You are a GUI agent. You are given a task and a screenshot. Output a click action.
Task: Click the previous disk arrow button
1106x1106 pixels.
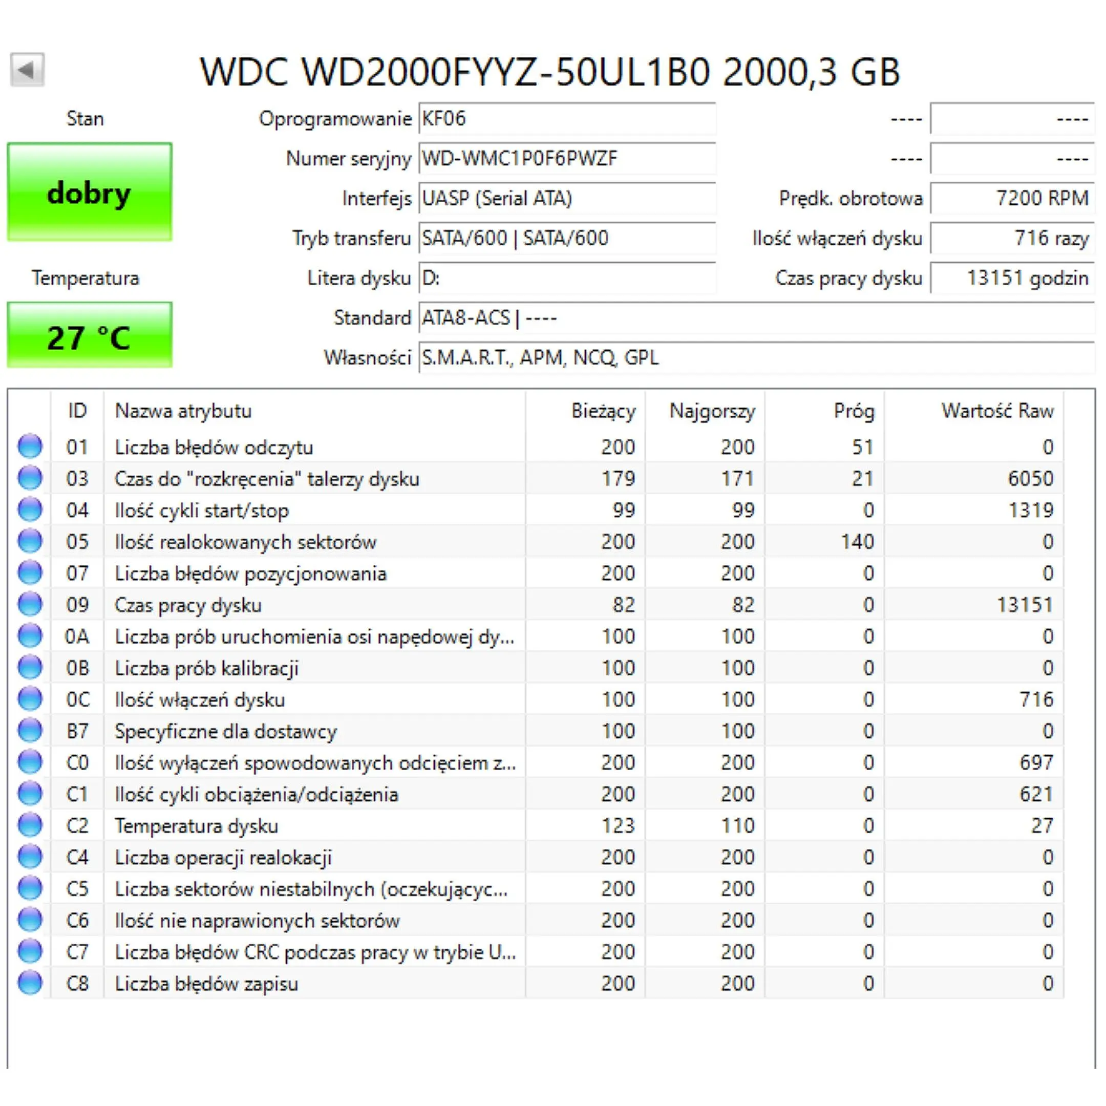(27, 70)
